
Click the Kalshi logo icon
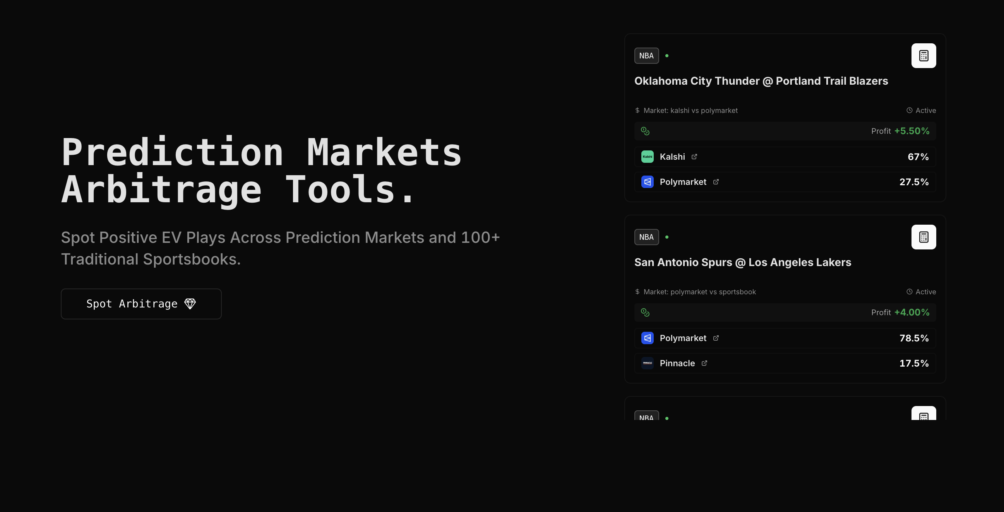pos(647,157)
